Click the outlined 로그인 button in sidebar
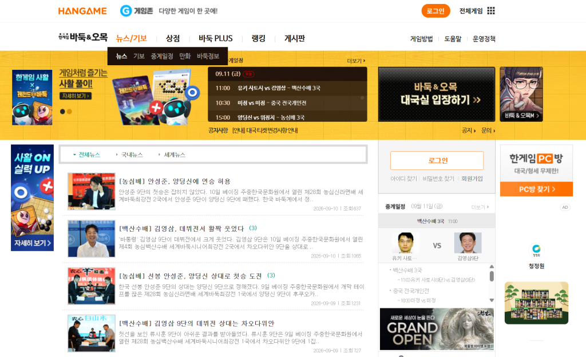586x357 pixels. (437, 161)
